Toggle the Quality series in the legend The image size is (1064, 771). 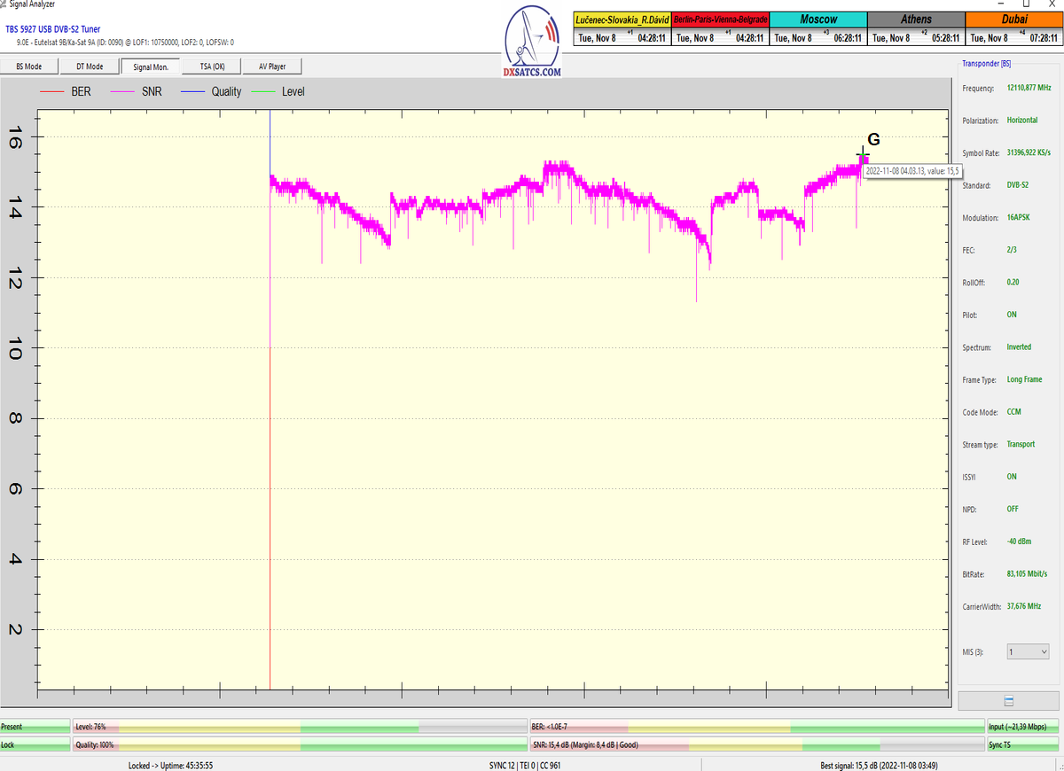pos(211,91)
